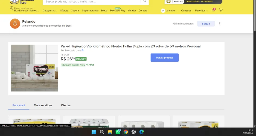Open ChatGPT app from taskbar
The image size is (256, 136).
[x=134, y=132]
